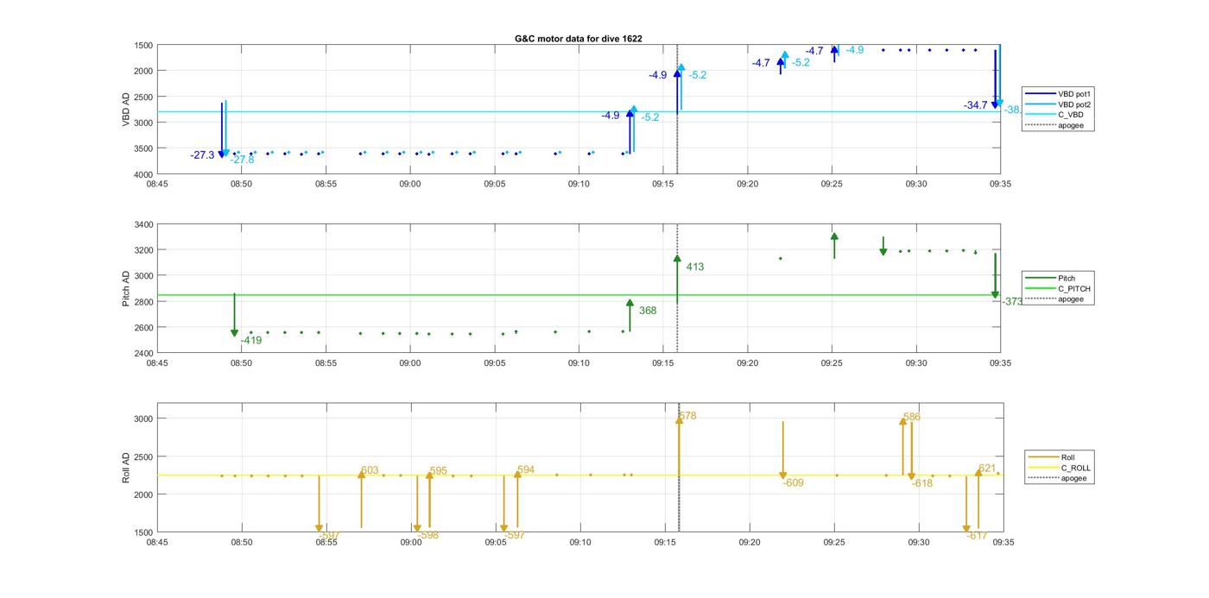Click the "-373" pitch move label

(x=1012, y=302)
